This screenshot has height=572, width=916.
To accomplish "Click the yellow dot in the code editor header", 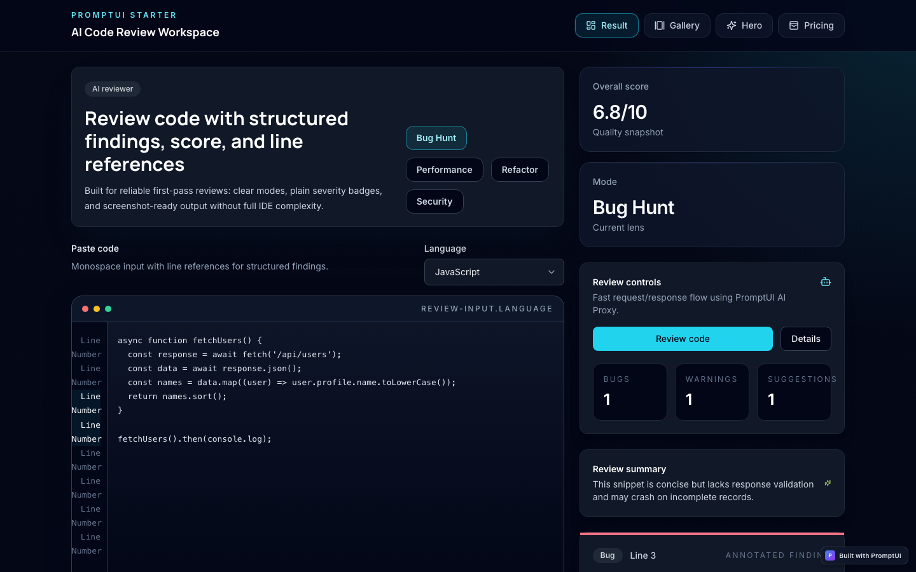I will pos(97,309).
